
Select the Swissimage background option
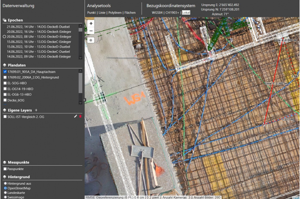5,197
